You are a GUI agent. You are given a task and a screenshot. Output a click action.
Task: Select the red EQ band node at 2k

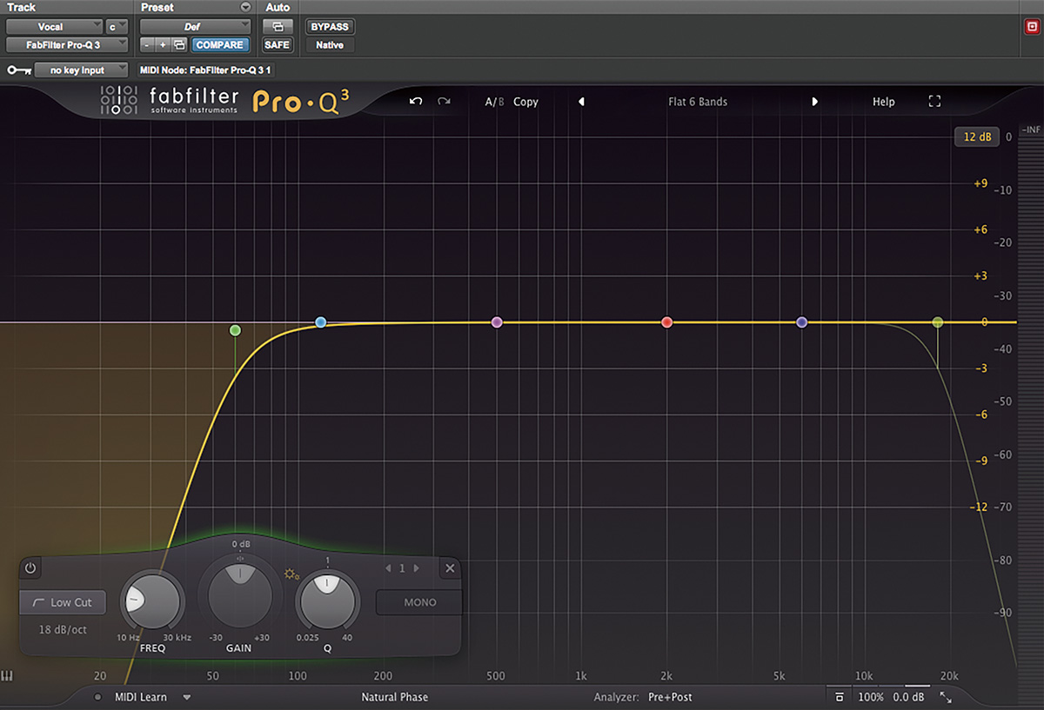tap(667, 322)
